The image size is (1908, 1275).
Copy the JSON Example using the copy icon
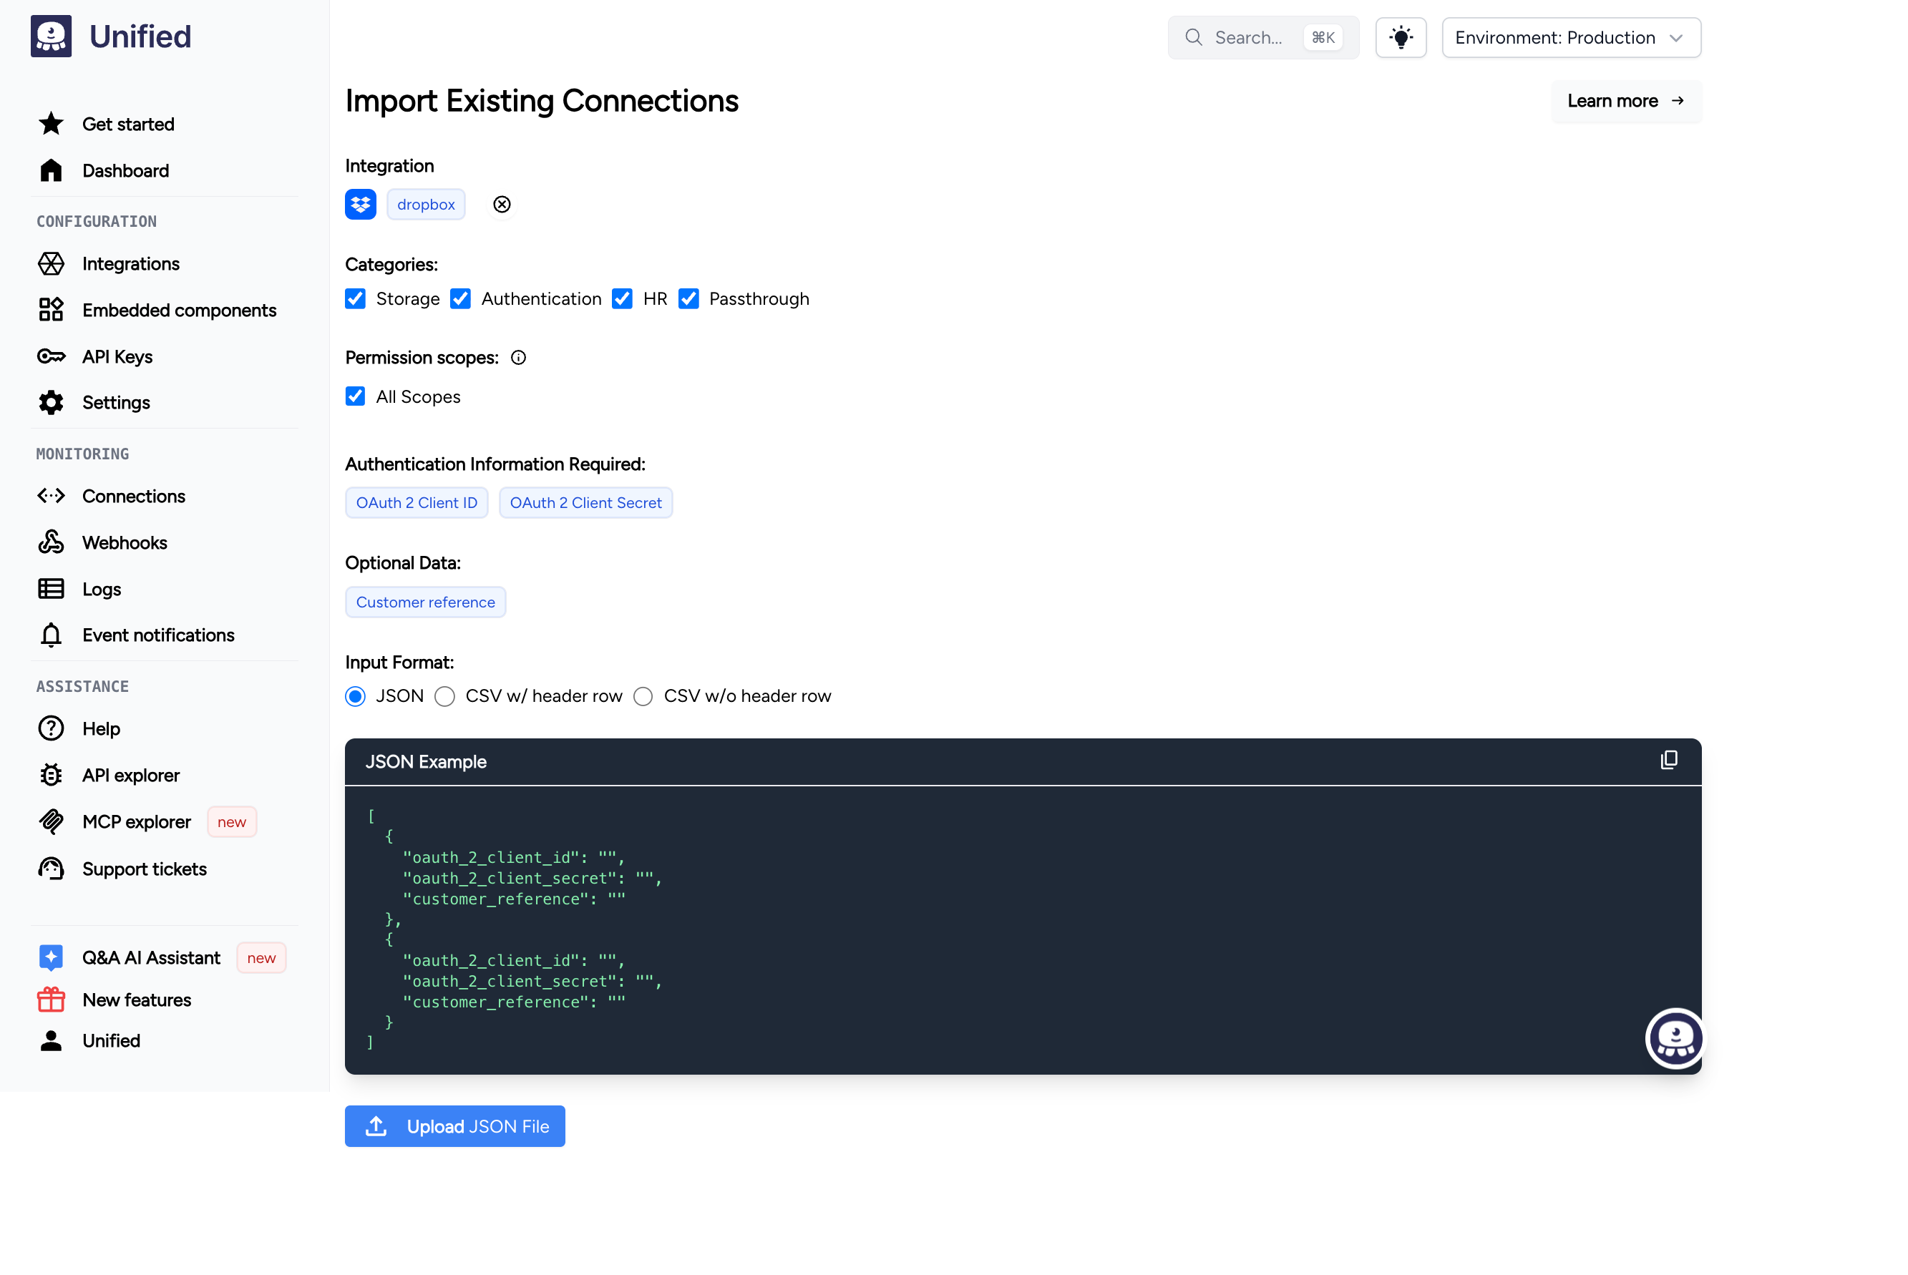coord(1670,759)
